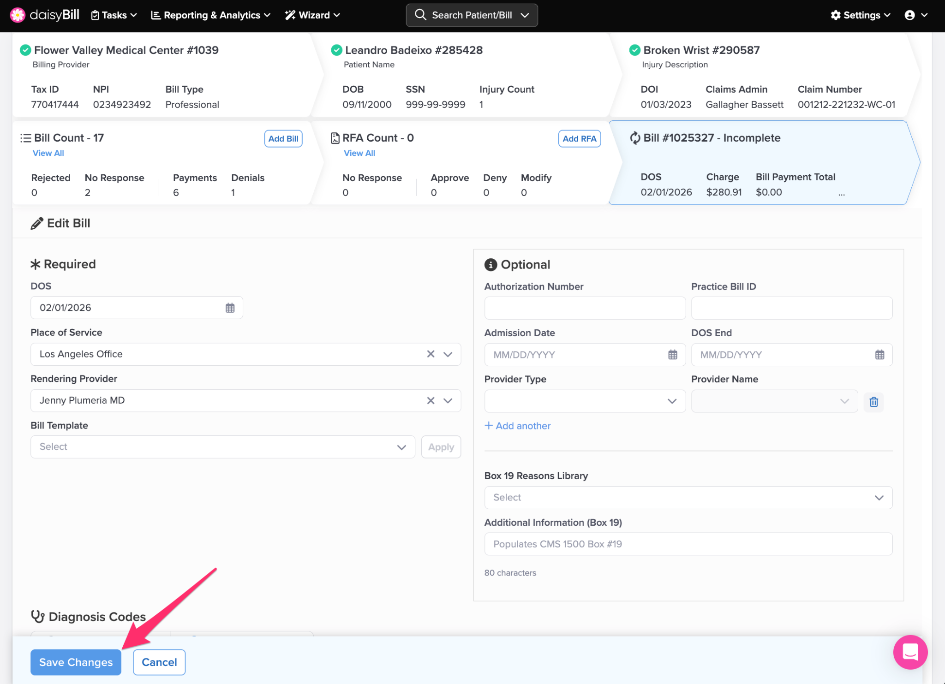Open the Search Patient/Bill dropdown
Screen dimensions: 945x684
[472, 15]
